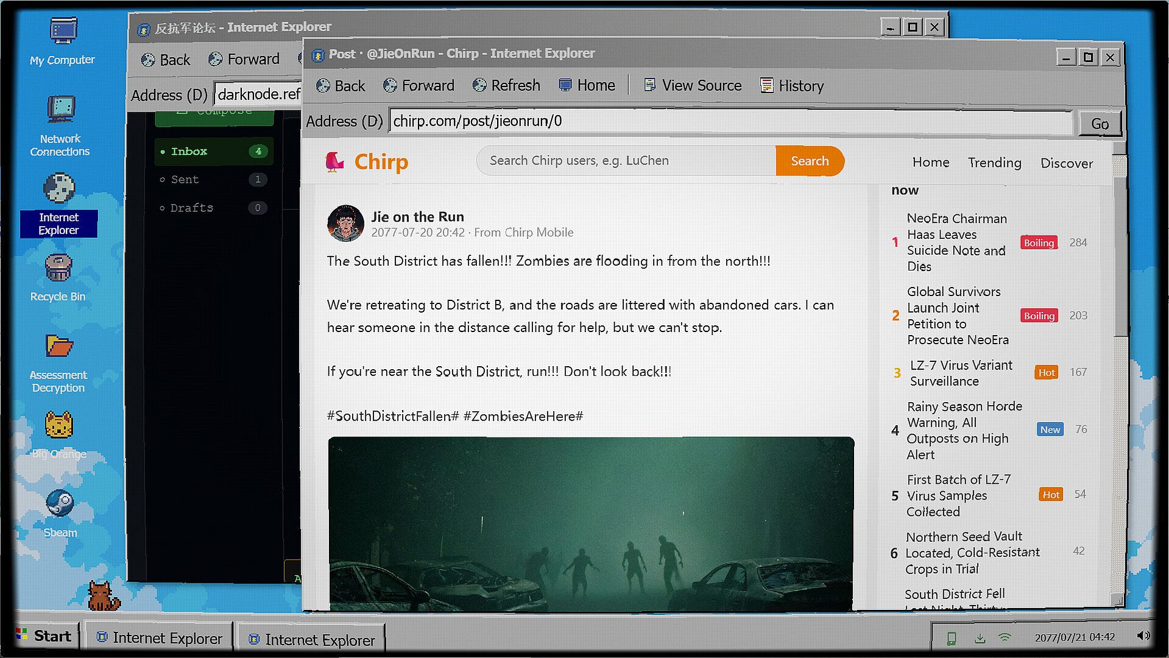Select Inbox in the background forum window
Screen dimensions: 1169x658
coord(213,151)
